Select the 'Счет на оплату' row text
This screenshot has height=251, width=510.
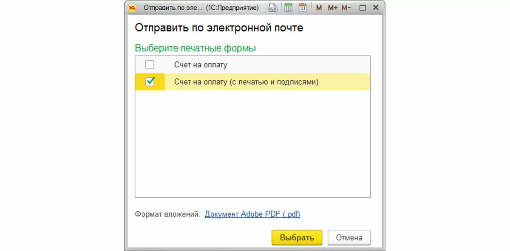201,65
